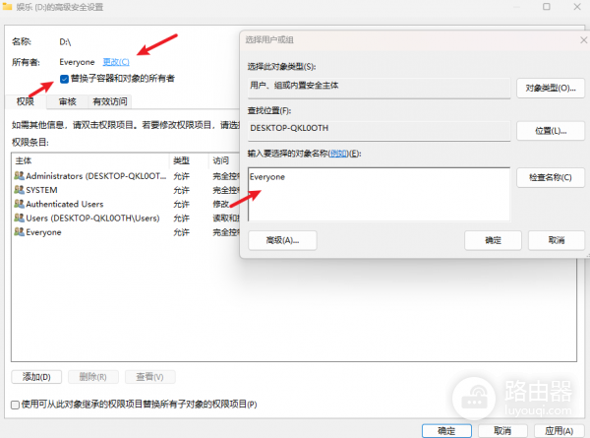Click the 检查名称(C) button

pos(551,177)
